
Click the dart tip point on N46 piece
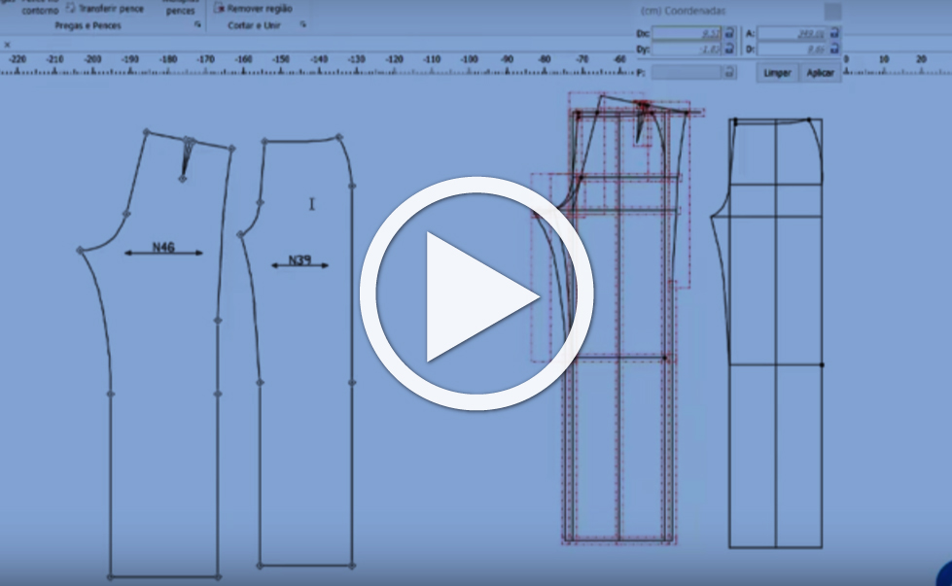(x=183, y=179)
